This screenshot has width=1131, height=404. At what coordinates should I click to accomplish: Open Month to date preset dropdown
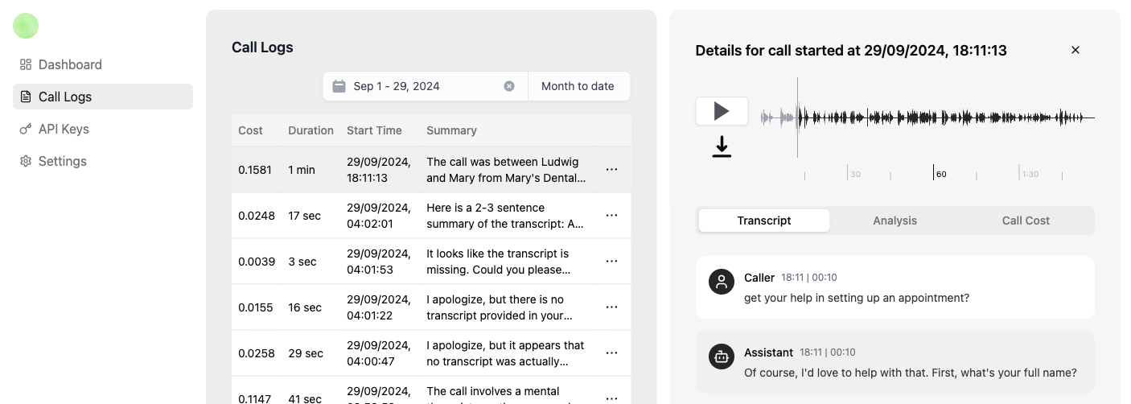(578, 86)
